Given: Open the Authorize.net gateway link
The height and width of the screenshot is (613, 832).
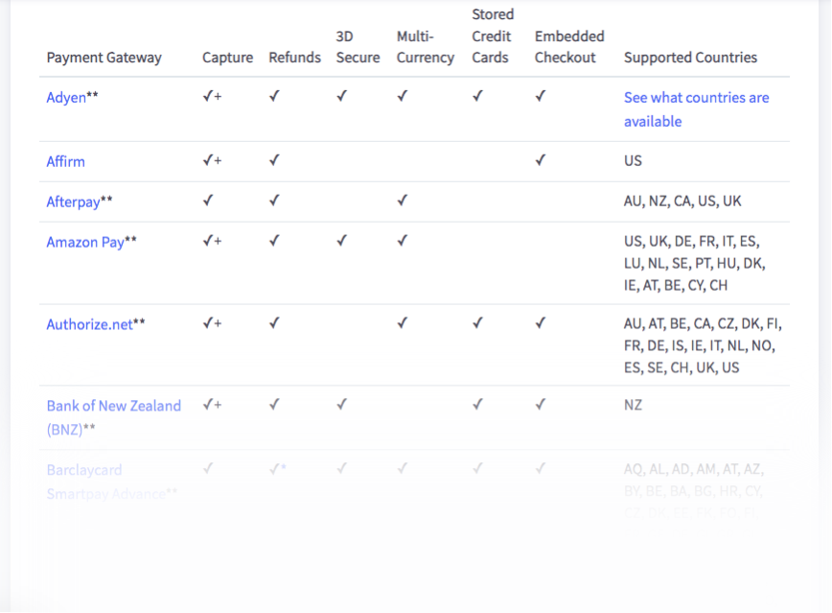Looking at the screenshot, I should (x=90, y=324).
